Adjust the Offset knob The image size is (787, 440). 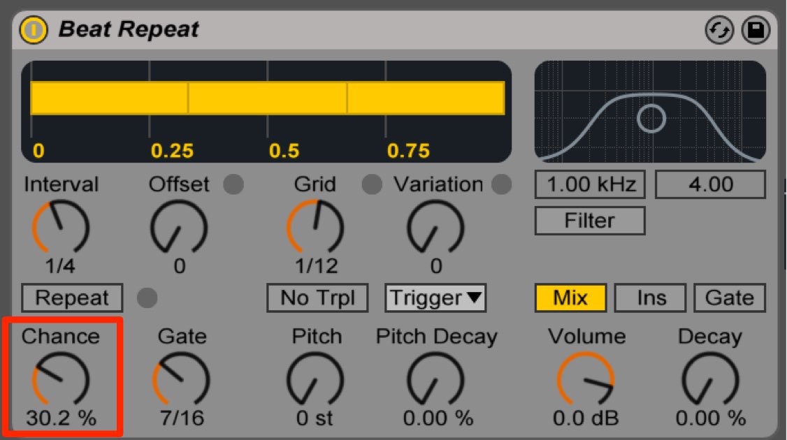tap(179, 226)
